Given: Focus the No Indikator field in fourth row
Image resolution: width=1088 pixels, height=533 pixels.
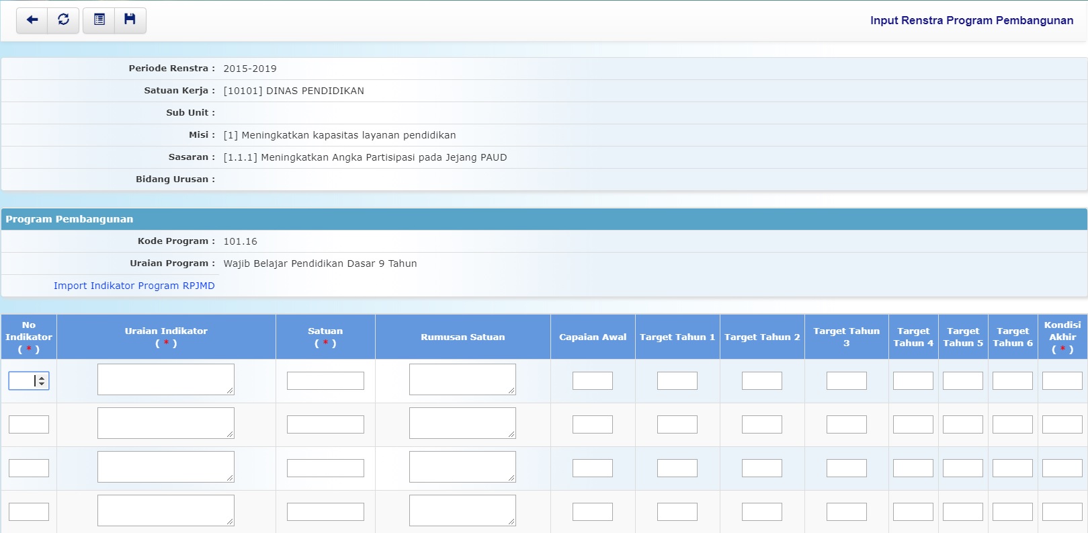Looking at the screenshot, I should (x=29, y=511).
